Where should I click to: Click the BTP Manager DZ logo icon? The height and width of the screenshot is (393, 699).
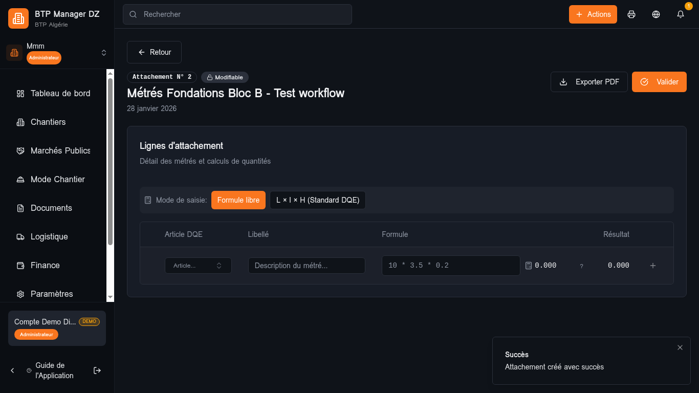pyautogui.click(x=18, y=18)
